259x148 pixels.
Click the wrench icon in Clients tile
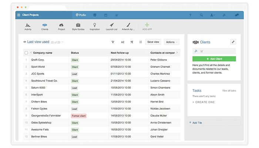click(x=233, y=42)
